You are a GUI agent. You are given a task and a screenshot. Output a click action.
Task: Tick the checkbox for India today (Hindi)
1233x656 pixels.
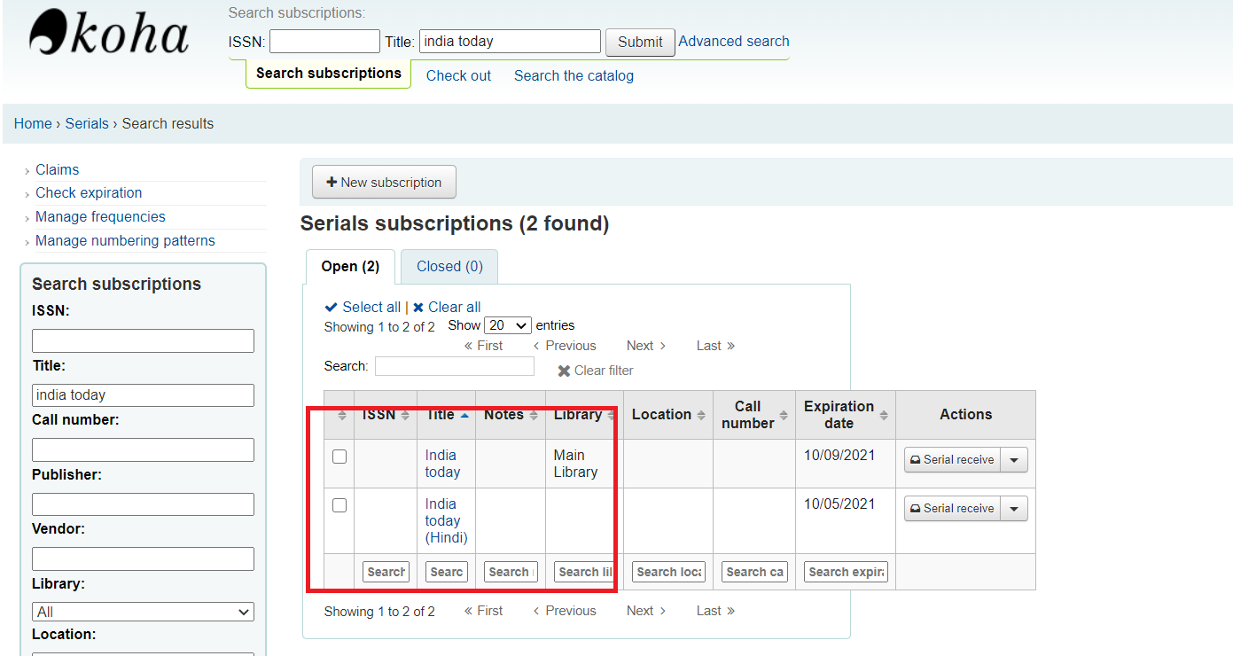click(x=339, y=505)
